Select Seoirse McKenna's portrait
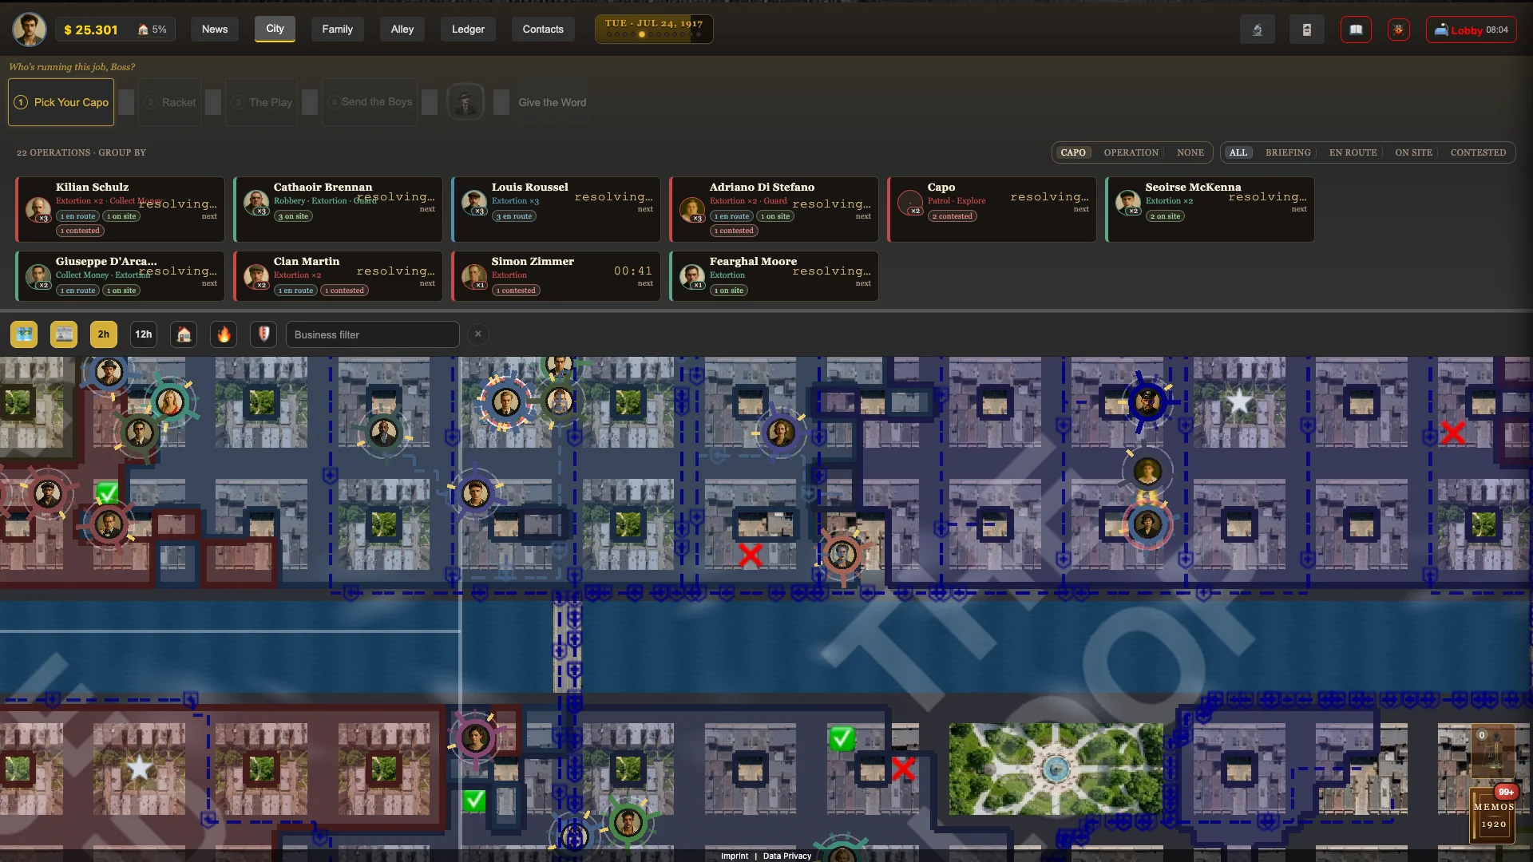Image resolution: width=1533 pixels, height=862 pixels. pyautogui.click(x=1128, y=202)
